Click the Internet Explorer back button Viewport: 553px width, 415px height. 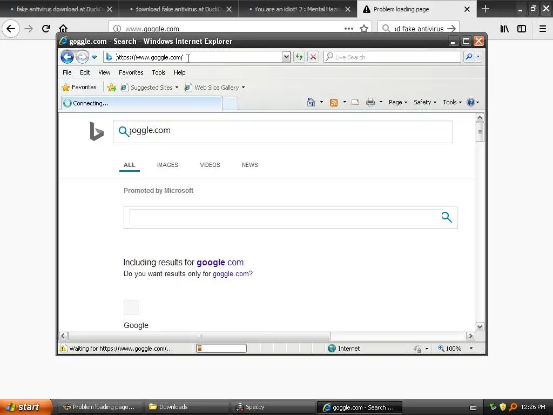tap(67, 57)
